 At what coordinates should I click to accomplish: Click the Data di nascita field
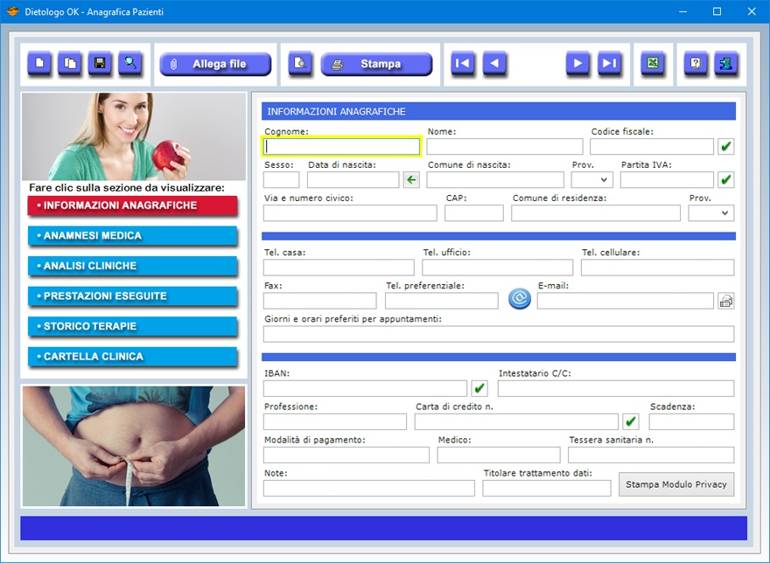pos(353,179)
